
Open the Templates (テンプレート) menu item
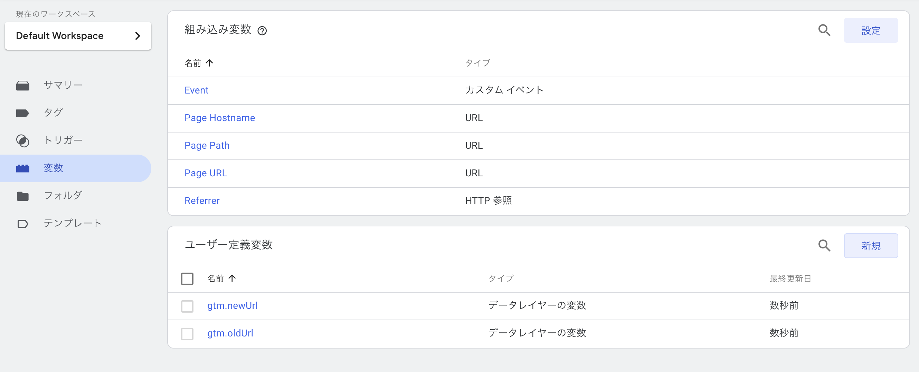pos(73,223)
